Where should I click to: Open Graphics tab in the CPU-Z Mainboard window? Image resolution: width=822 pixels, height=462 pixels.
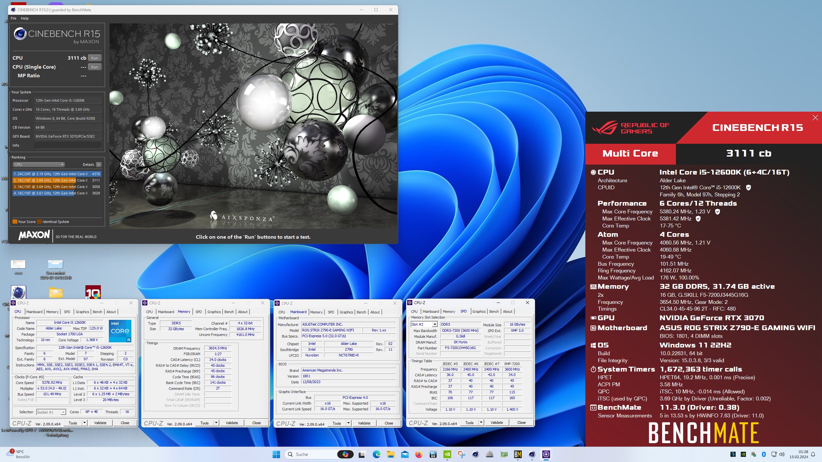pyautogui.click(x=346, y=312)
